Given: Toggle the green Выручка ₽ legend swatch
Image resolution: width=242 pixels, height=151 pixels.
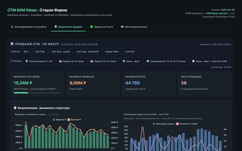Looking at the screenshot, I should click(54, 120).
